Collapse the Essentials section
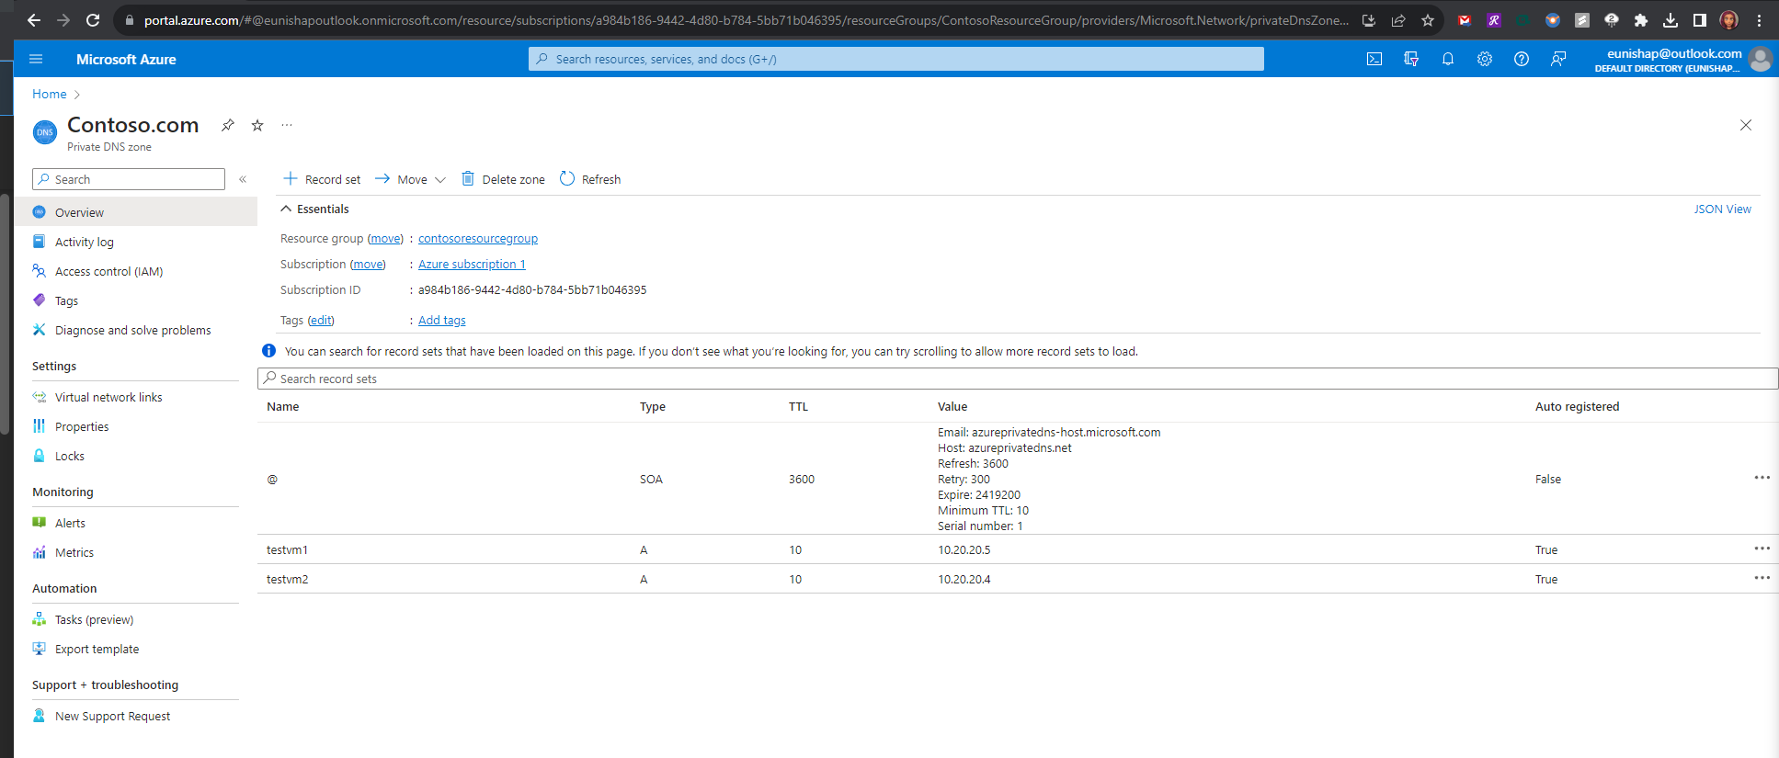This screenshot has height=758, width=1779. click(x=286, y=209)
